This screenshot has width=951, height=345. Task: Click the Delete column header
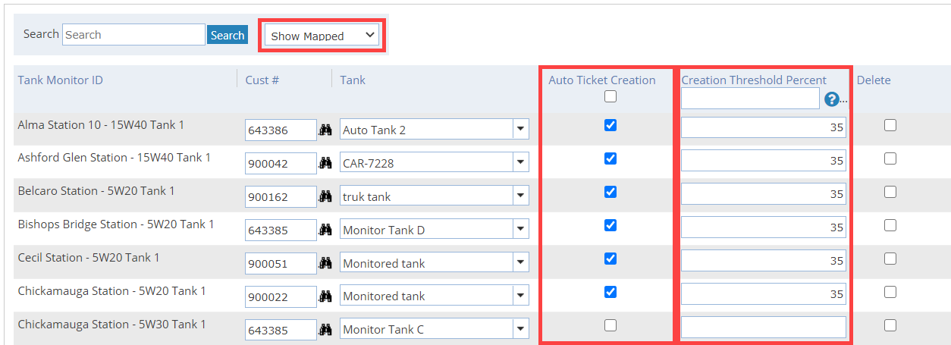(874, 80)
